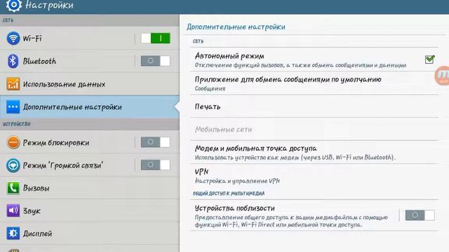Open the Печать option
The image size is (449, 252).
click(x=314, y=106)
